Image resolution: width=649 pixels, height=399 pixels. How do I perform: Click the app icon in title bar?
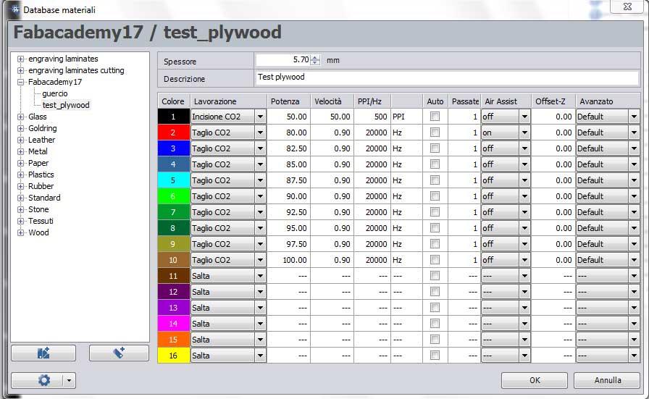pyautogui.click(x=15, y=9)
